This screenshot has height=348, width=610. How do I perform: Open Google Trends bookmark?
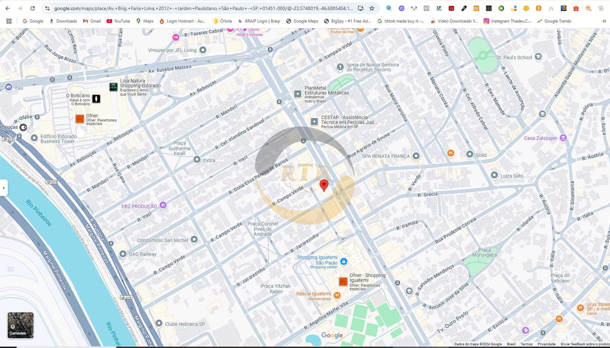coord(554,21)
